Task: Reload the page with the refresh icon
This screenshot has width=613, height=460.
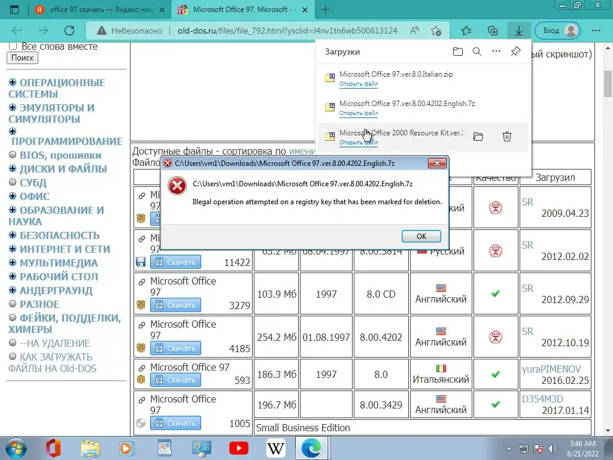Action: click(x=69, y=31)
